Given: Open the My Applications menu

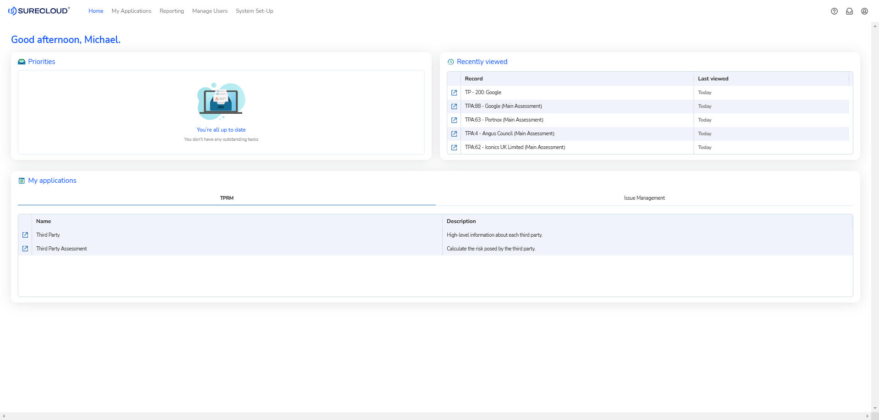Looking at the screenshot, I should coord(131,11).
